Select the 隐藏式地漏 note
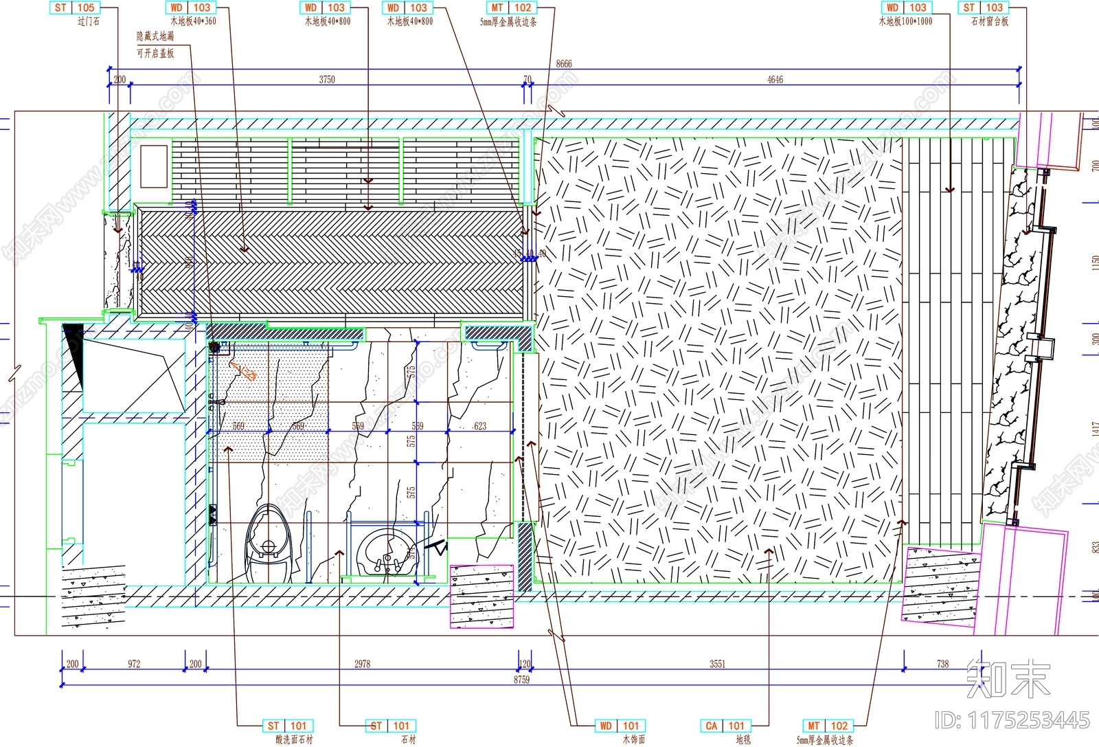This screenshot has width=1099, height=747. point(155,36)
